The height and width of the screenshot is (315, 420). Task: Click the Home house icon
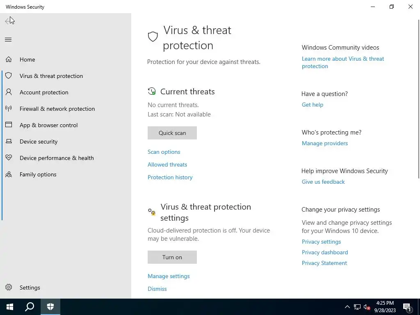pyautogui.click(x=9, y=59)
